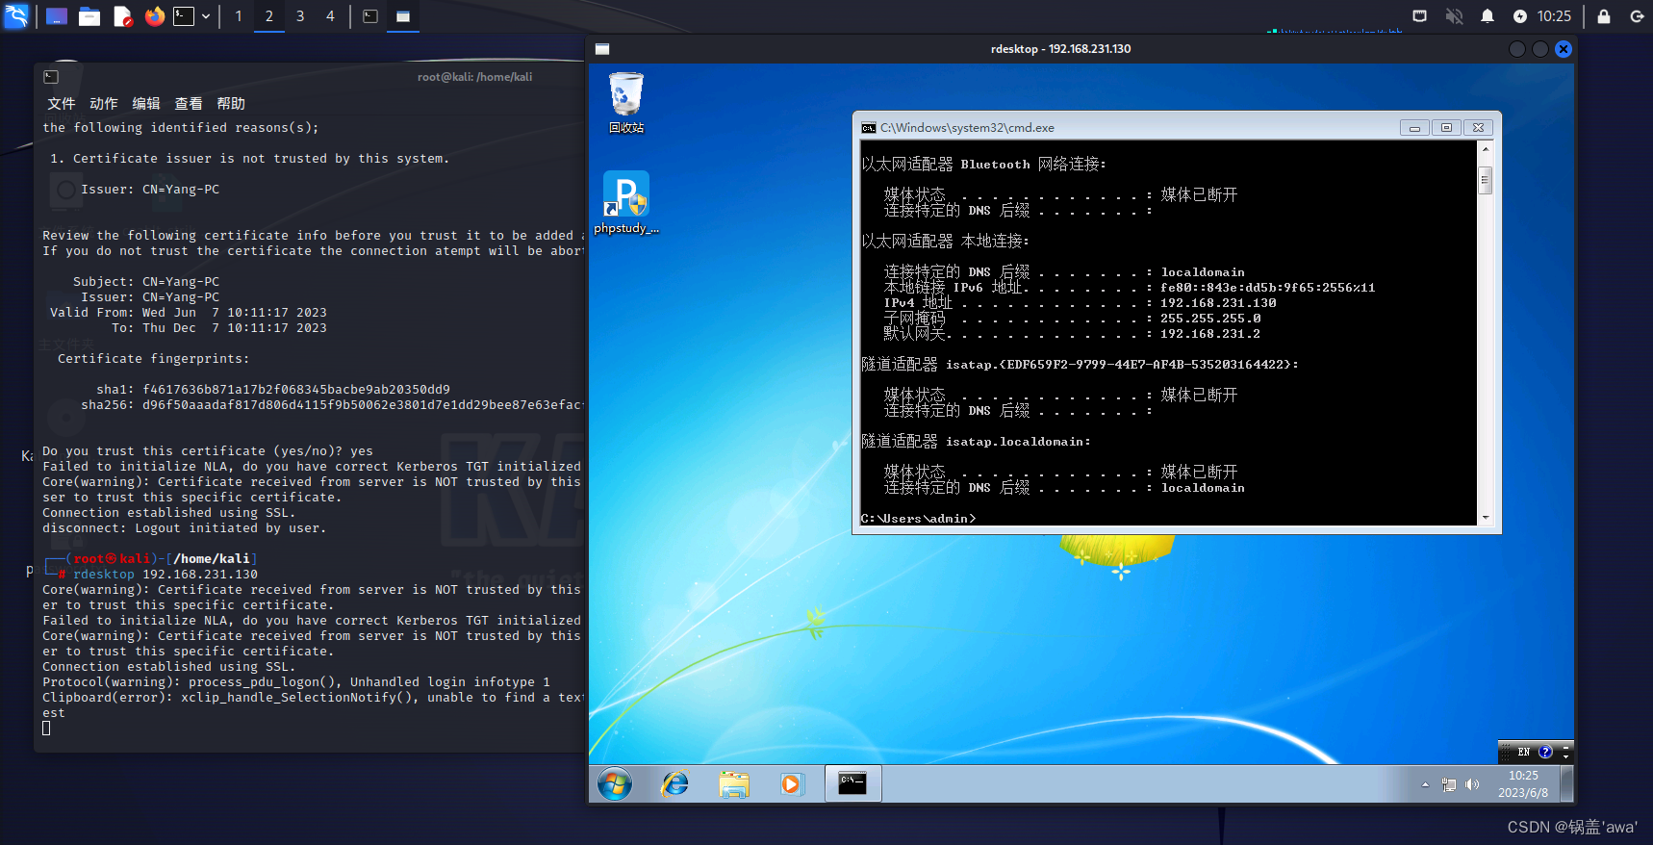Viewport: 1653px width, 845px height.
Task: Click the power manager tray icon
Action: pyautogui.click(x=1519, y=16)
